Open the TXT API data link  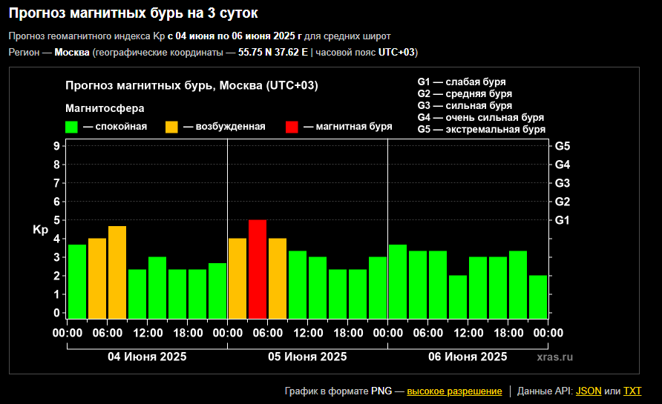tap(632, 391)
